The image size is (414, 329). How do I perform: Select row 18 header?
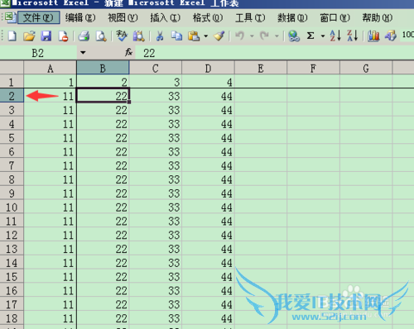[12, 318]
